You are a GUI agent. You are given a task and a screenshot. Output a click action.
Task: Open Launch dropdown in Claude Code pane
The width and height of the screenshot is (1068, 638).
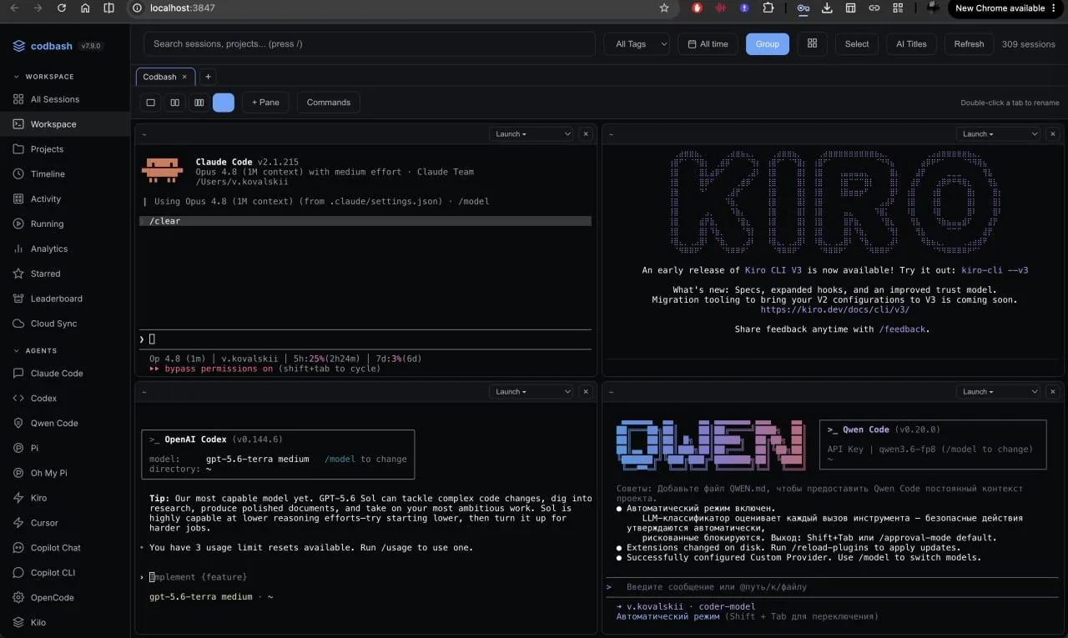(x=531, y=134)
